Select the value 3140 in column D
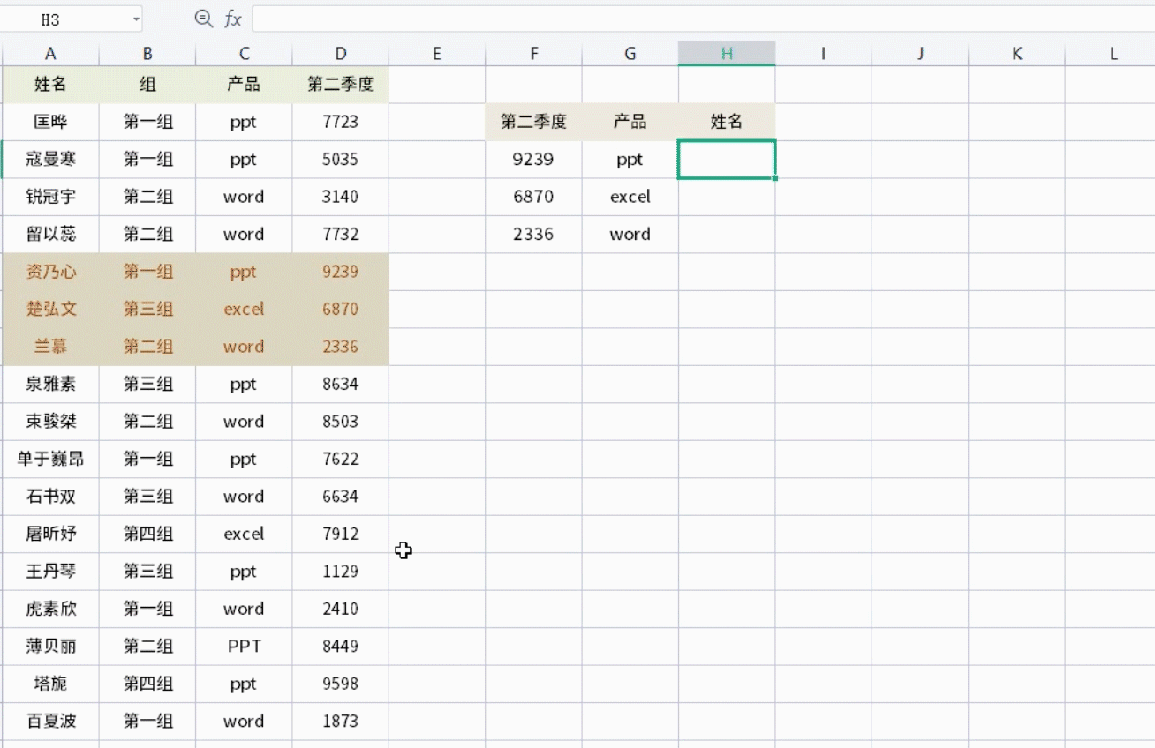 click(x=341, y=197)
